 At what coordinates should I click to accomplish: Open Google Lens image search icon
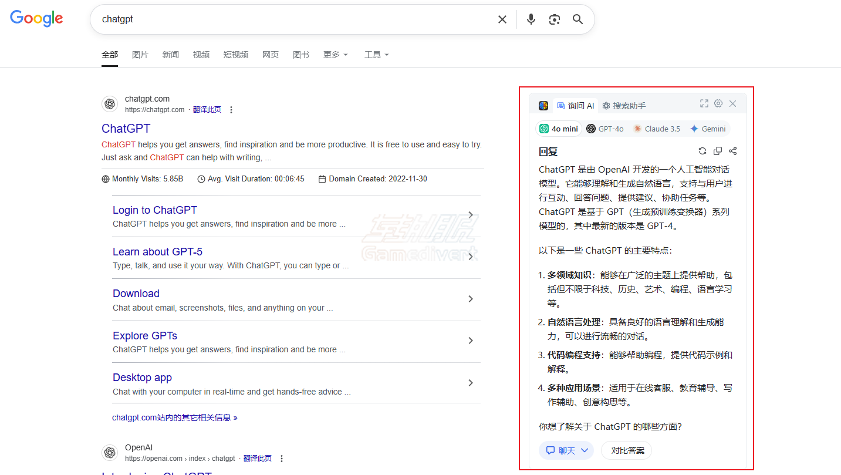point(555,19)
